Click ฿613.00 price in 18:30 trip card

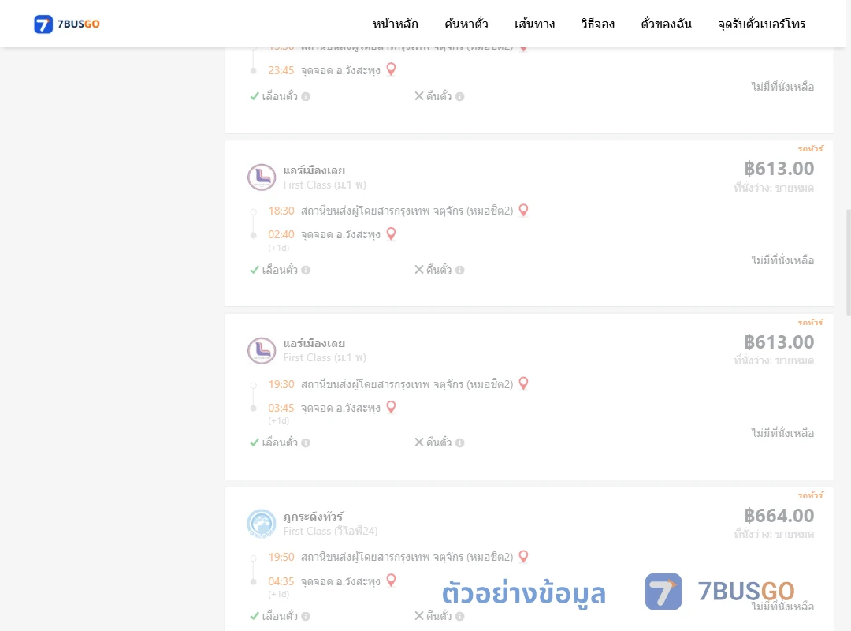click(779, 169)
